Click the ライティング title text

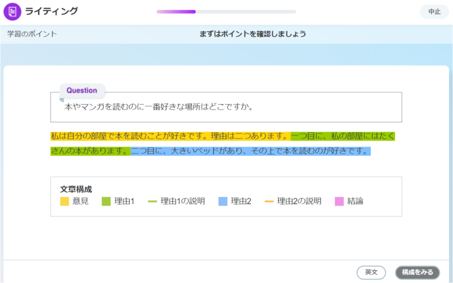point(52,11)
